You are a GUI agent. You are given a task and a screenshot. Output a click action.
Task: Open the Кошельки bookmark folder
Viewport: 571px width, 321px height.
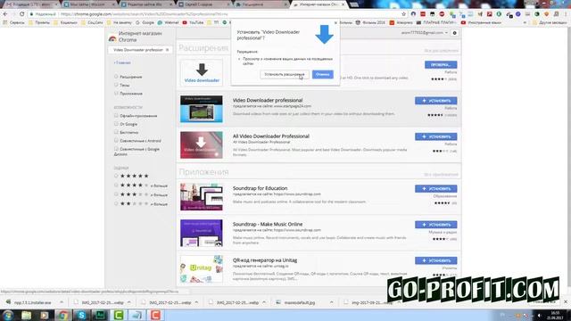tap(65, 22)
